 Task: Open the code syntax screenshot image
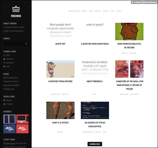tap(95, 110)
